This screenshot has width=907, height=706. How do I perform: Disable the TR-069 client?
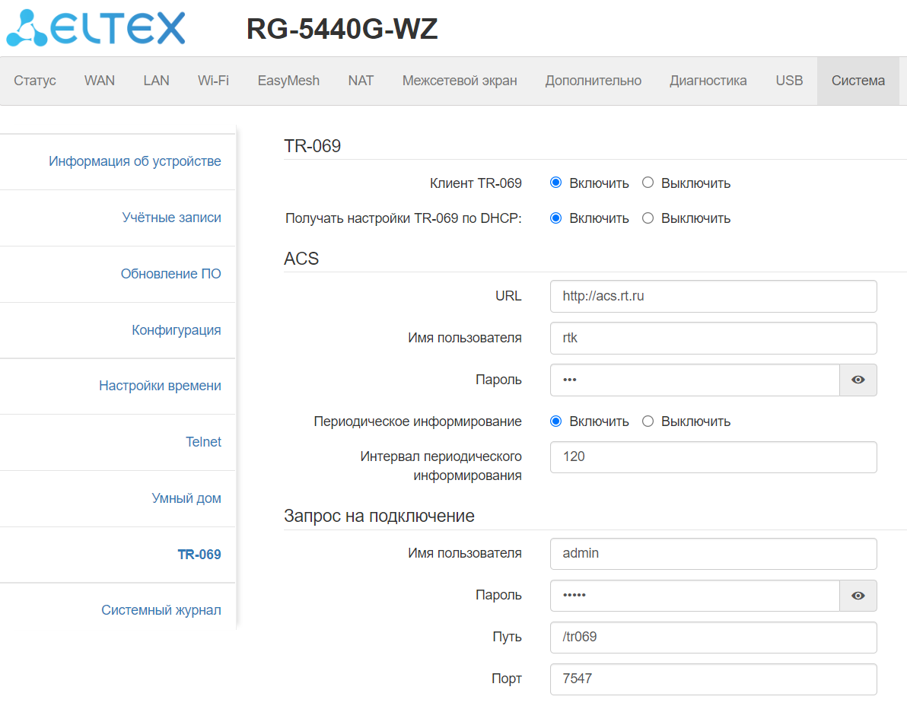[x=648, y=183]
